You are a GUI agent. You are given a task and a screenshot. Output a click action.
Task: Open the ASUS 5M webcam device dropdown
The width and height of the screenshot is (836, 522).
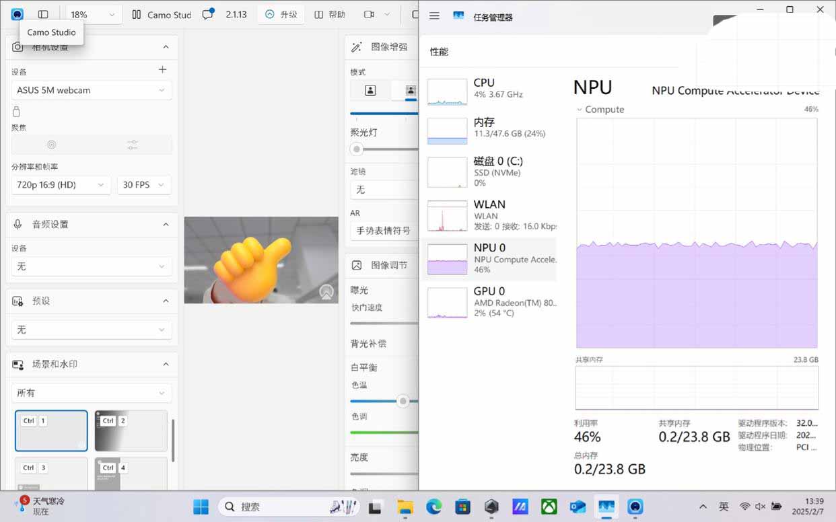point(91,89)
